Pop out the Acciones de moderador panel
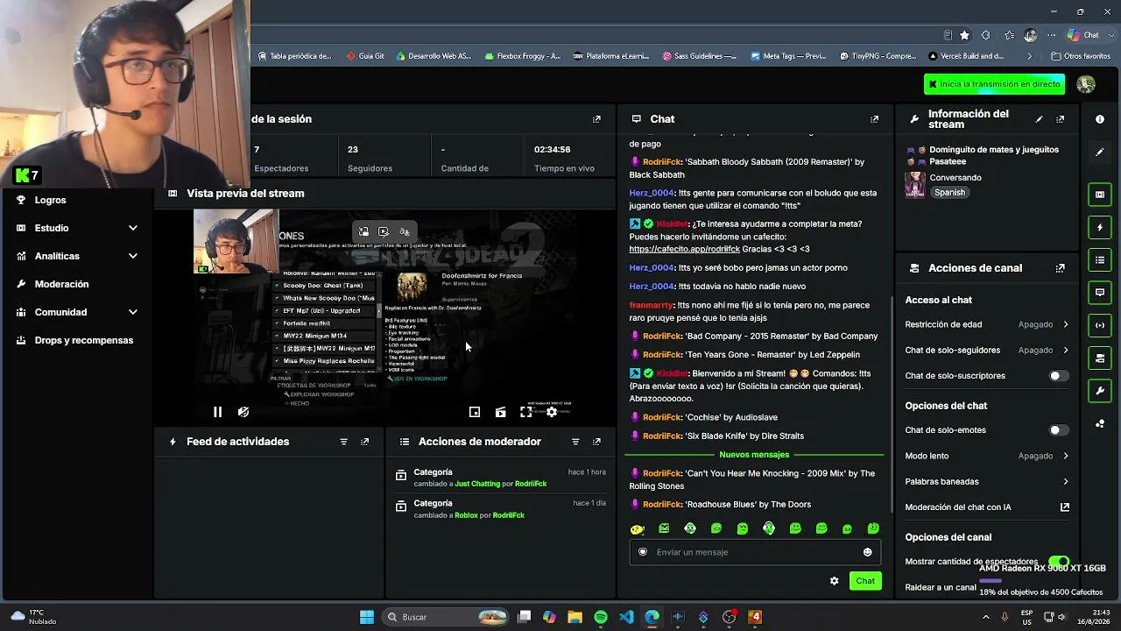1121x631 pixels. pos(596,442)
